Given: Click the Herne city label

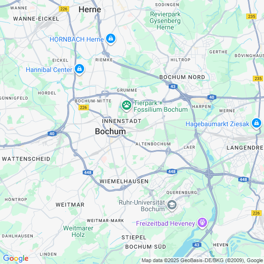Looking at the screenshot, I should click(90, 9).
